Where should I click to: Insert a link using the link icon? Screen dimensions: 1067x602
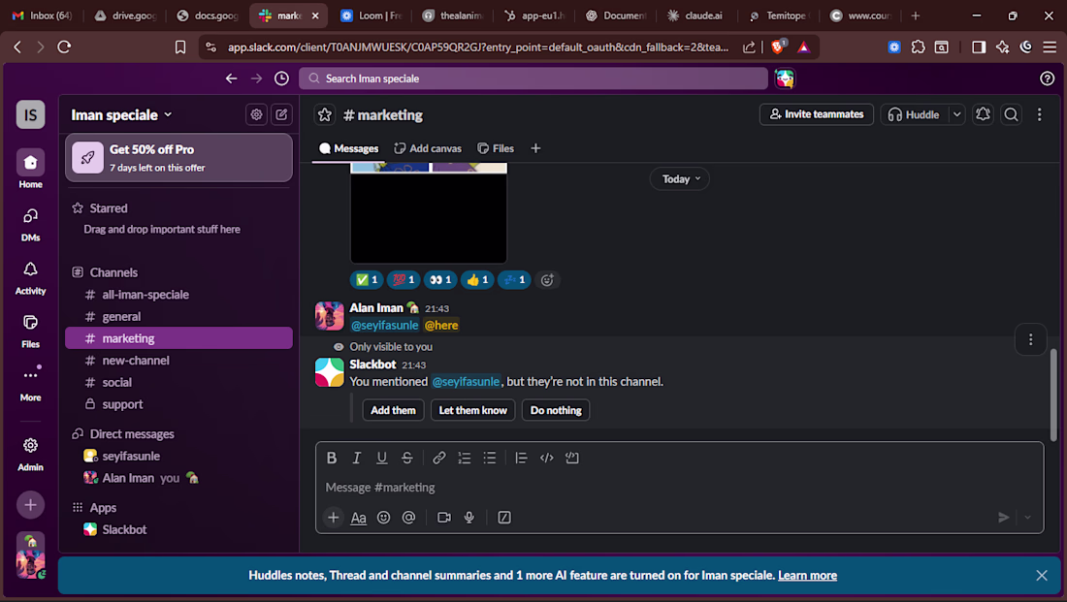438,458
